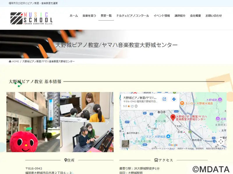Click the rating info icon
This screenshot has height=174, width=233.
pyautogui.click(x=136, y=106)
